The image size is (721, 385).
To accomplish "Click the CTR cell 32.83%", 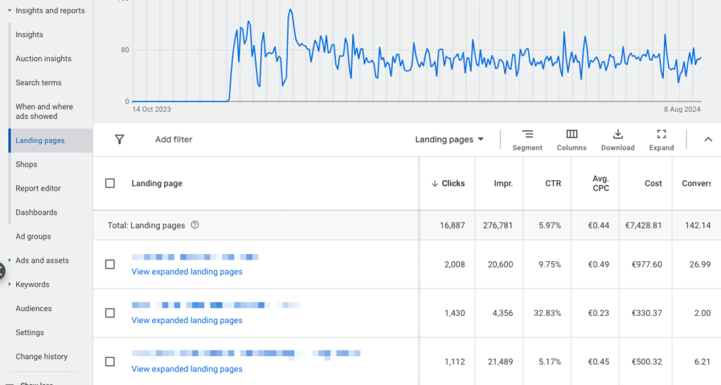I will (547, 313).
